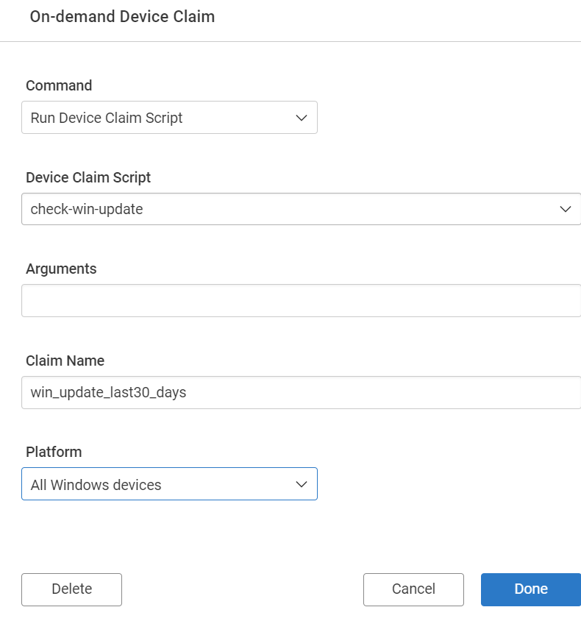Click the Claim Name label
This screenshot has height=621, width=581.
(64, 361)
